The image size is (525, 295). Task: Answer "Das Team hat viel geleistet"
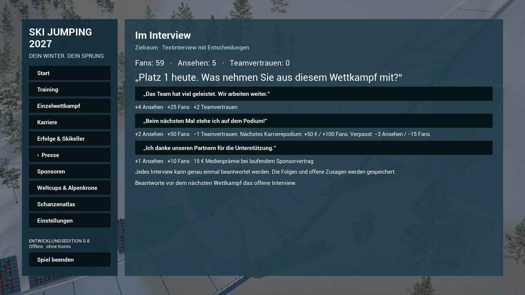tap(314, 94)
